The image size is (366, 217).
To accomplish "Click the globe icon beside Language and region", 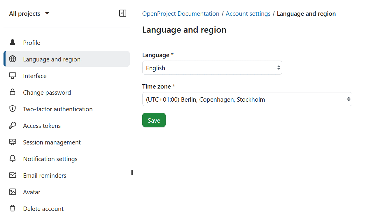I will pos(13,59).
